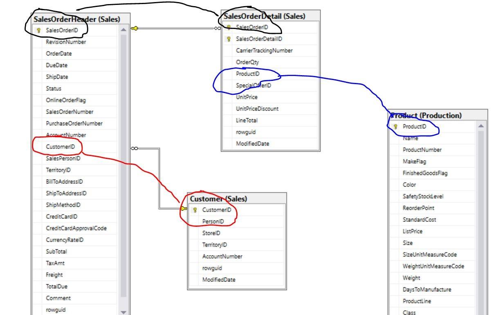Viewport: 502px width, 315px height.
Task: Click the up arrow on Product table scrollbar
Action: click(x=481, y=126)
